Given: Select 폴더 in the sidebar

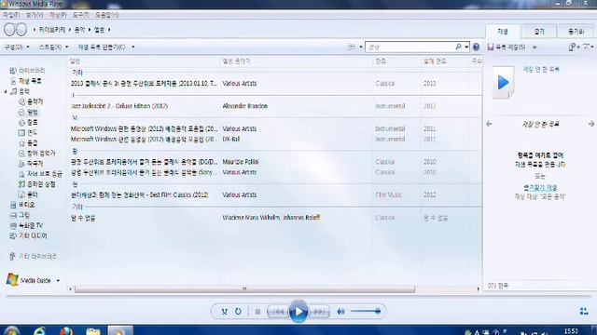Looking at the screenshot, I should point(32,194).
